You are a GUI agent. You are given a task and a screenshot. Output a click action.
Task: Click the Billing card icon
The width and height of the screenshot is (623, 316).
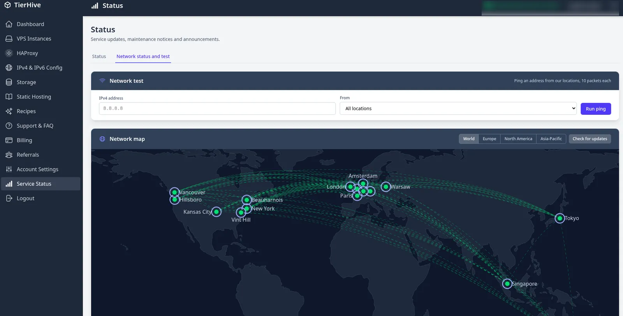pyautogui.click(x=9, y=140)
